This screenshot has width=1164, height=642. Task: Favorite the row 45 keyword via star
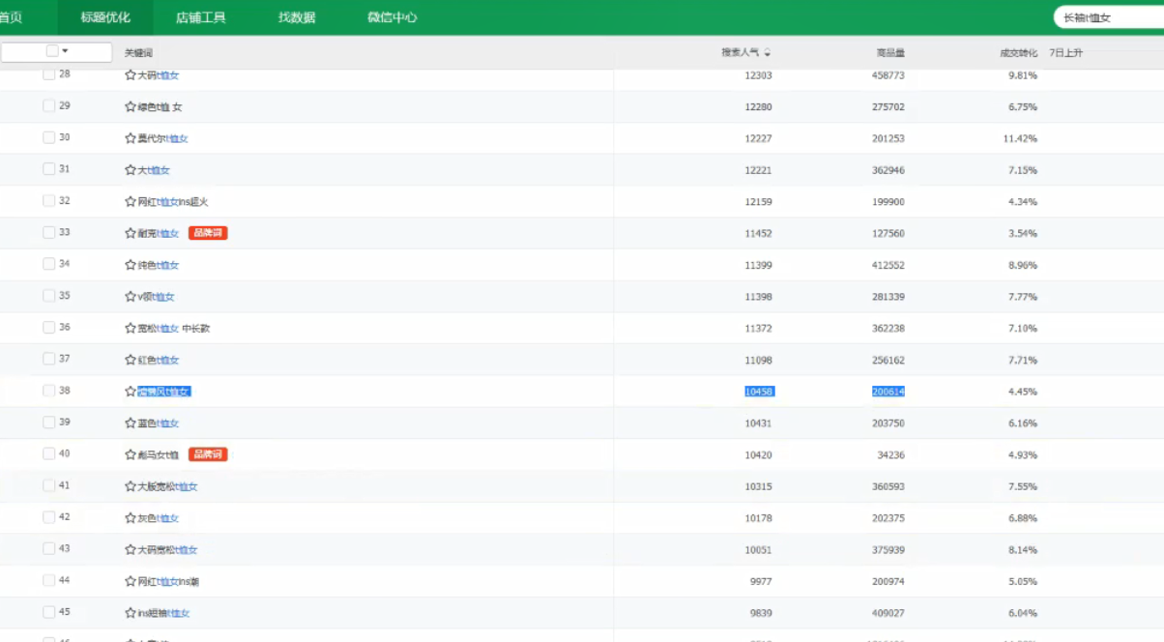(131, 613)
